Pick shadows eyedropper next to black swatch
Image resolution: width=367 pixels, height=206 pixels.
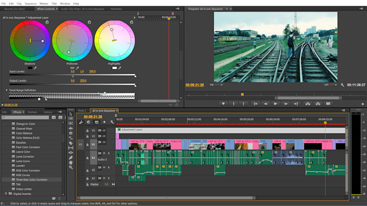click(x=35, y=68)
